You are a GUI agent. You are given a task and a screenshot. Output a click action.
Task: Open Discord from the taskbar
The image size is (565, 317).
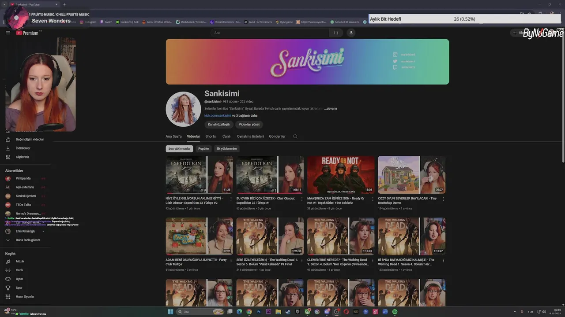327,312
